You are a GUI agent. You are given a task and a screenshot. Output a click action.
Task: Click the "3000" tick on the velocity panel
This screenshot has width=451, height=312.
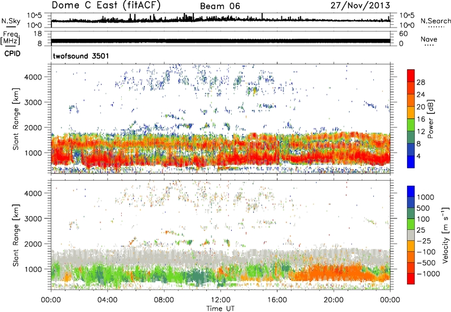tap(33, 219)
